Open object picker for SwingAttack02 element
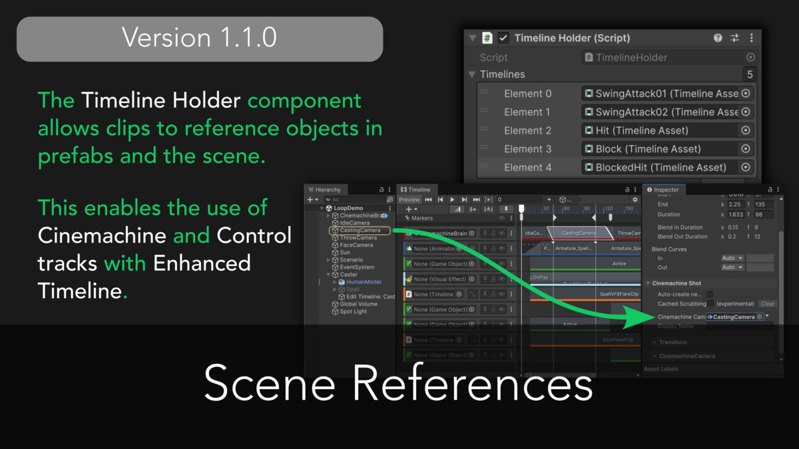 pyautogui.click(x=746, y=112)
